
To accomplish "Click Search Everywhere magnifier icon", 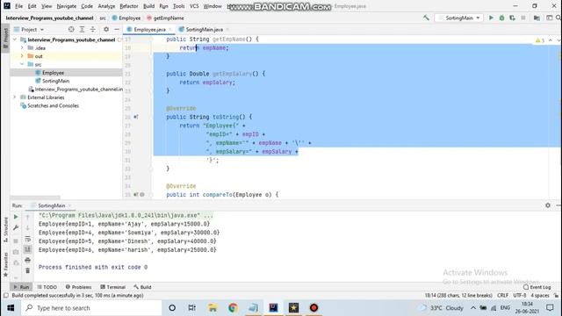I will pos(558,18).
